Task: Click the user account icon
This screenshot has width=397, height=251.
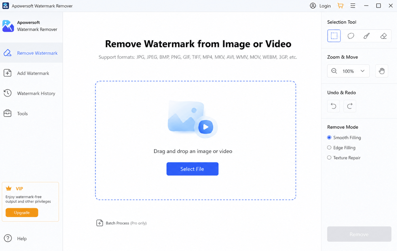Action: point(313,6)
